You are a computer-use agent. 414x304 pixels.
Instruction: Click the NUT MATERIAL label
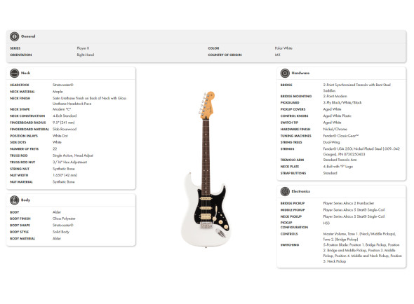[21, 182]
